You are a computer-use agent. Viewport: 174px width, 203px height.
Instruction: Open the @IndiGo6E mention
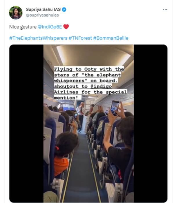click(x=50, y=27)
